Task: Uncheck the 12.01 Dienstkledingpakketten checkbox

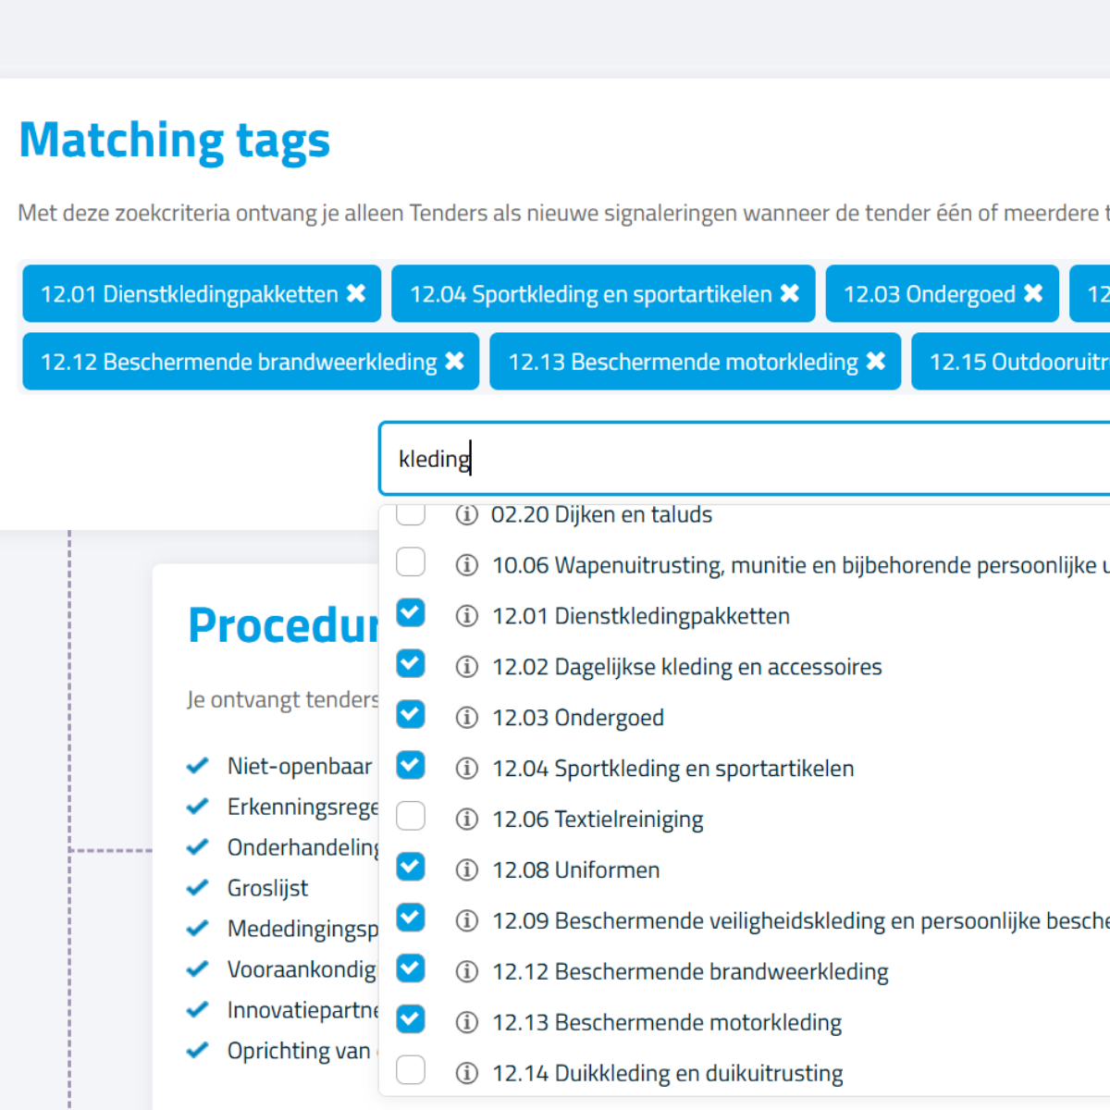Action: 411,612
